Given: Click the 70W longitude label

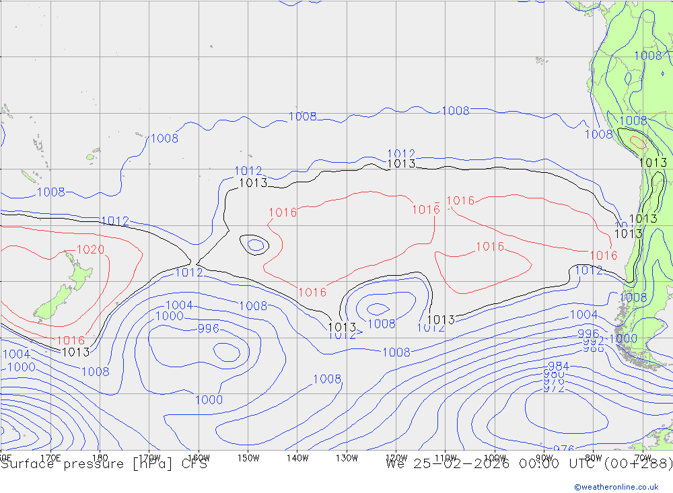Looking at the screenshot, I should [x=643, y=457].
